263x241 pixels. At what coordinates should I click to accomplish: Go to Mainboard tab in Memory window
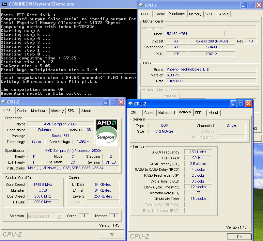pyautogui.click(x=166, y=113)
